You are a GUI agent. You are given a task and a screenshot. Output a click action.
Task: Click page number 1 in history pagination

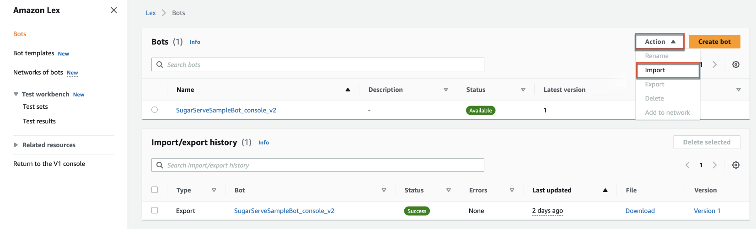(x=701, y=165)
